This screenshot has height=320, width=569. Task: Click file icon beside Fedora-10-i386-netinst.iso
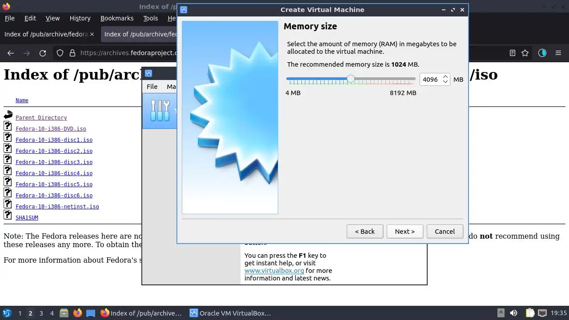pyautogui.click(x=8, y=204)
